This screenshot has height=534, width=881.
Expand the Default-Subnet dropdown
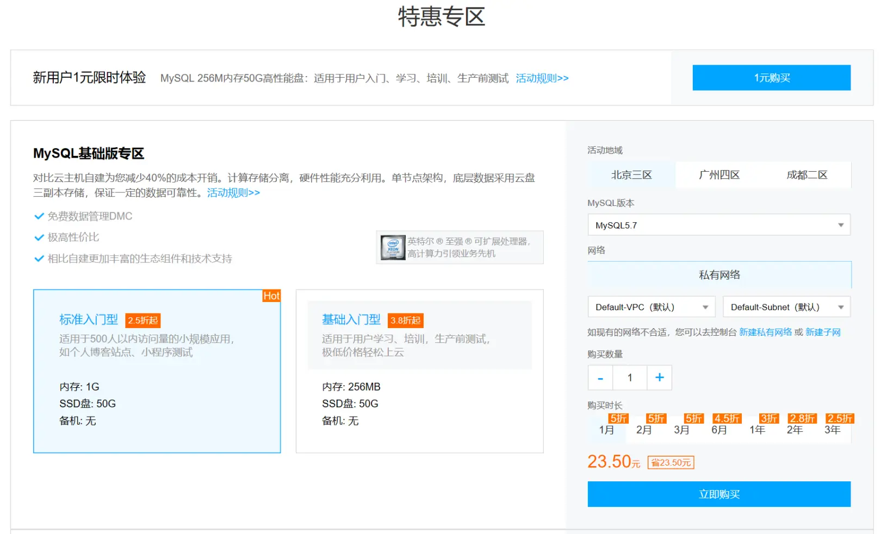[786, 307]
